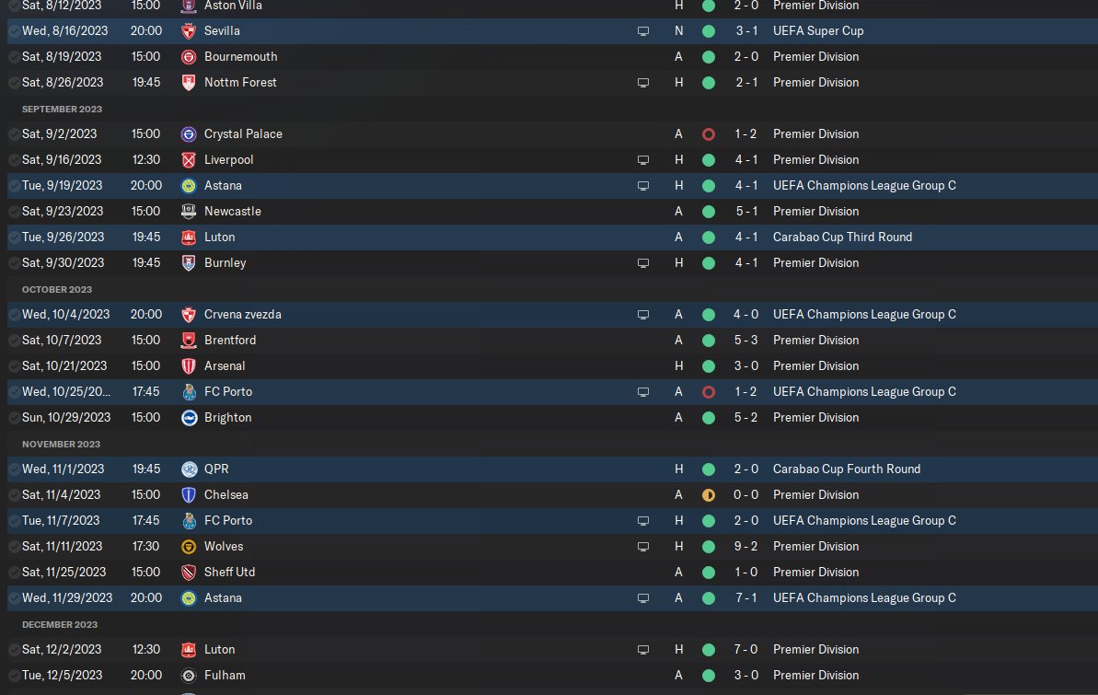Toggle the checkmark beside Sat, 9/16/2023

coord(14,160)
